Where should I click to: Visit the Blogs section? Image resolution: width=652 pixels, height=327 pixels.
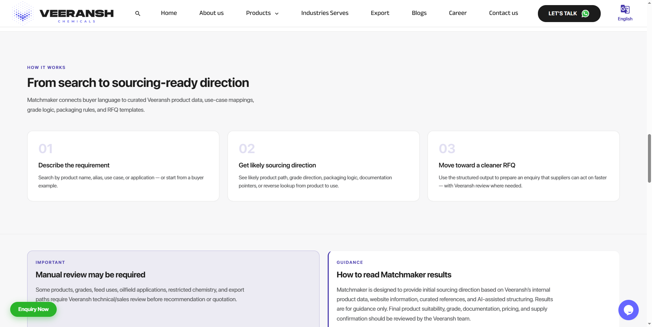tap(419, 13)
